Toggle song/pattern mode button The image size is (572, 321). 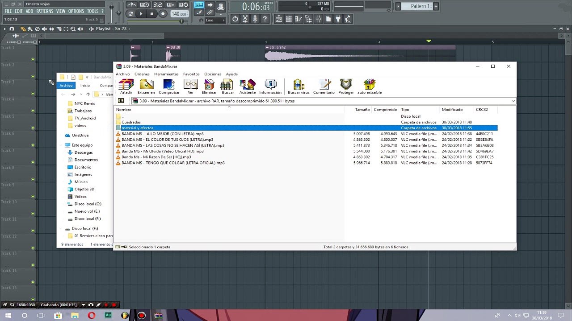131,14
